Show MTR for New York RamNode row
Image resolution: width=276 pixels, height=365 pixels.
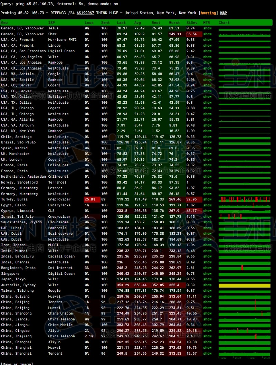tap(207, 131)
